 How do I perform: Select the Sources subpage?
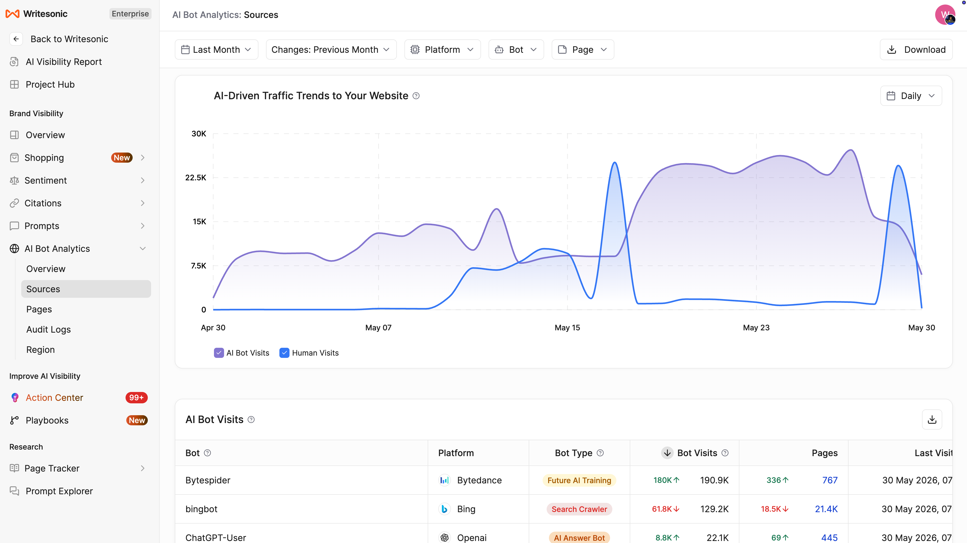(x=86, y=289)
